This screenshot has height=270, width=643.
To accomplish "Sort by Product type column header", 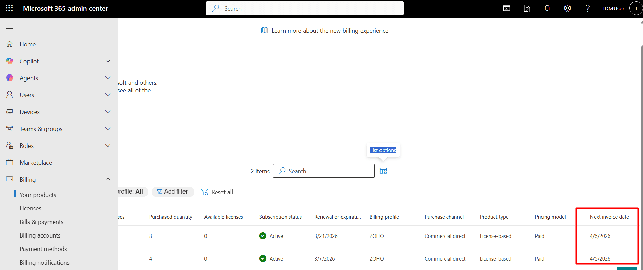I will (x=494, y=217).
